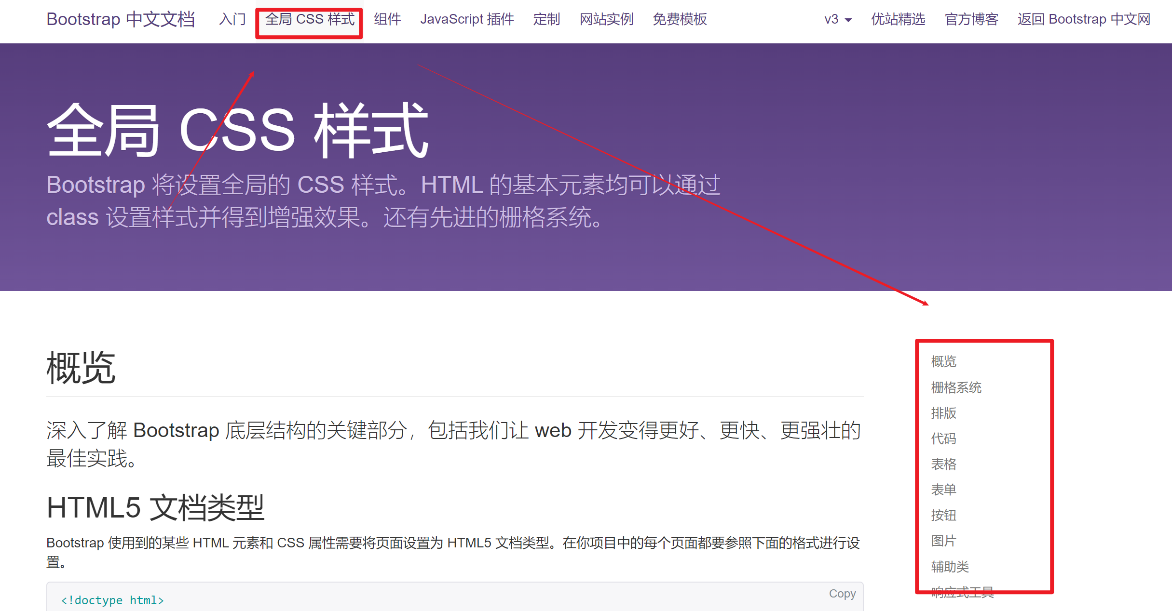
Task: Click the 概览 section heading
Action: point(81,368)
